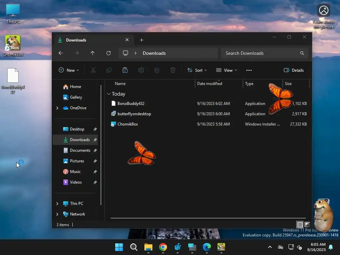
Task: Open Gallery in navigation pane
Action: coord(75,97)
